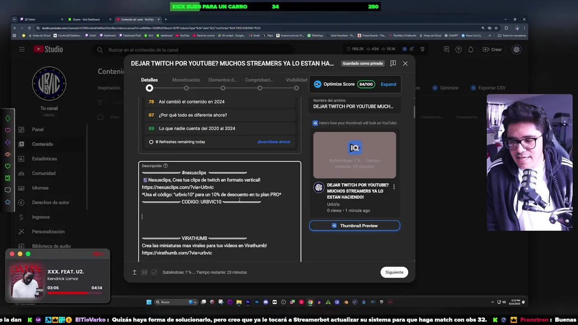Click the nexusclips.com link text in description

pyautogui.click(x=178, y=187)
